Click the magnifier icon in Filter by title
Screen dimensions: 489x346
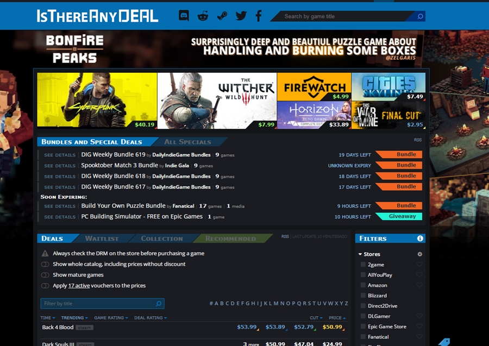(x=159, y=303)
